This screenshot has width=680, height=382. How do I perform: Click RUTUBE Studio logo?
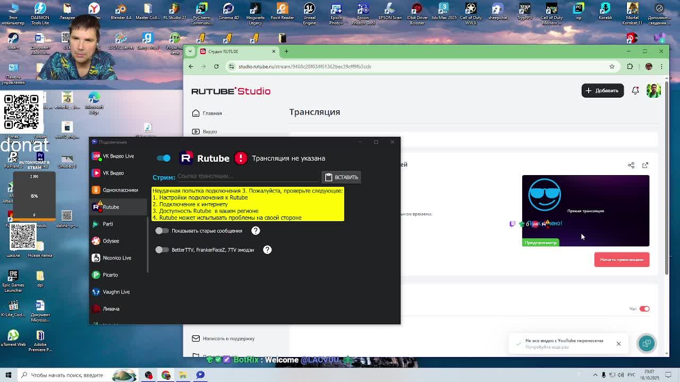(x=231, y=91)
